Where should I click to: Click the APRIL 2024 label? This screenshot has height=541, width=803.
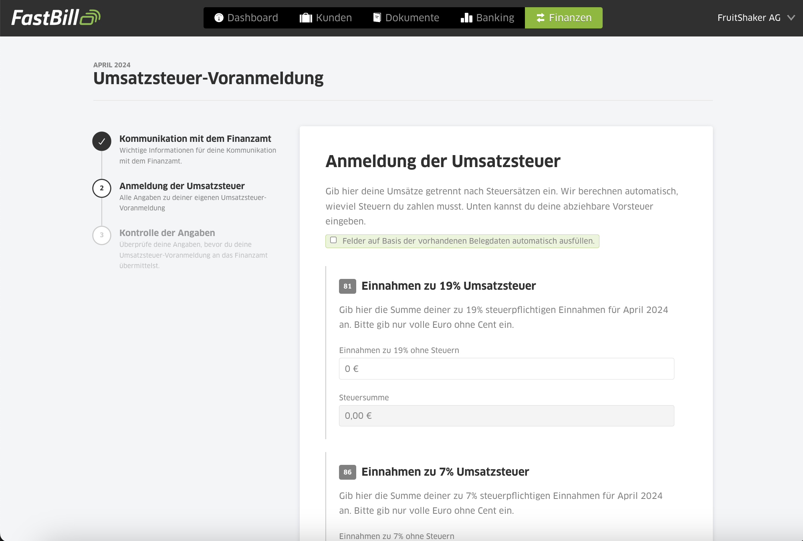tap(112, 65)
